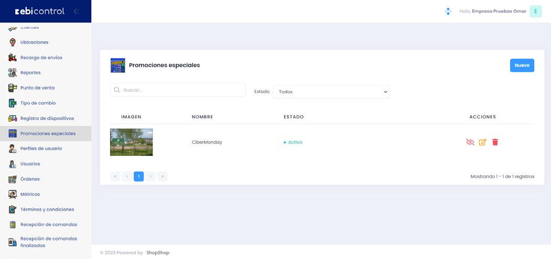Open the Estado filter dropdown
Image resolution: width=551 pixels, height=259 pixels.
(331, 92)
